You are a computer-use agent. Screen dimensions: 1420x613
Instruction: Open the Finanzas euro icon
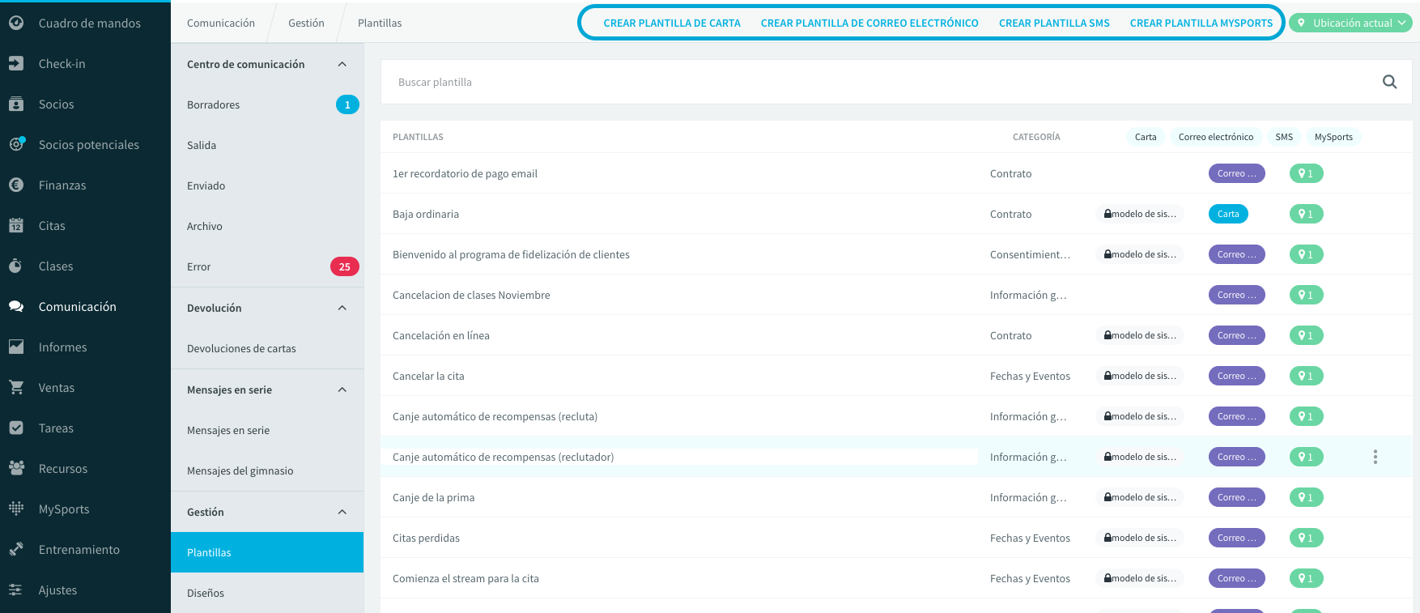tap(16, 185)
